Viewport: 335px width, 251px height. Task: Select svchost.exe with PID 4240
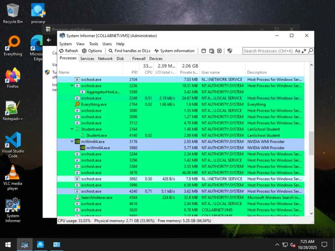[181, 191]
